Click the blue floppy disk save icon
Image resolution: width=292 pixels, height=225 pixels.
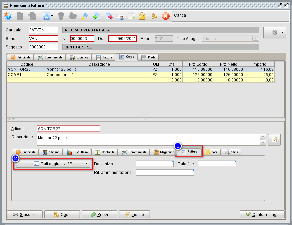pos(46,16)
